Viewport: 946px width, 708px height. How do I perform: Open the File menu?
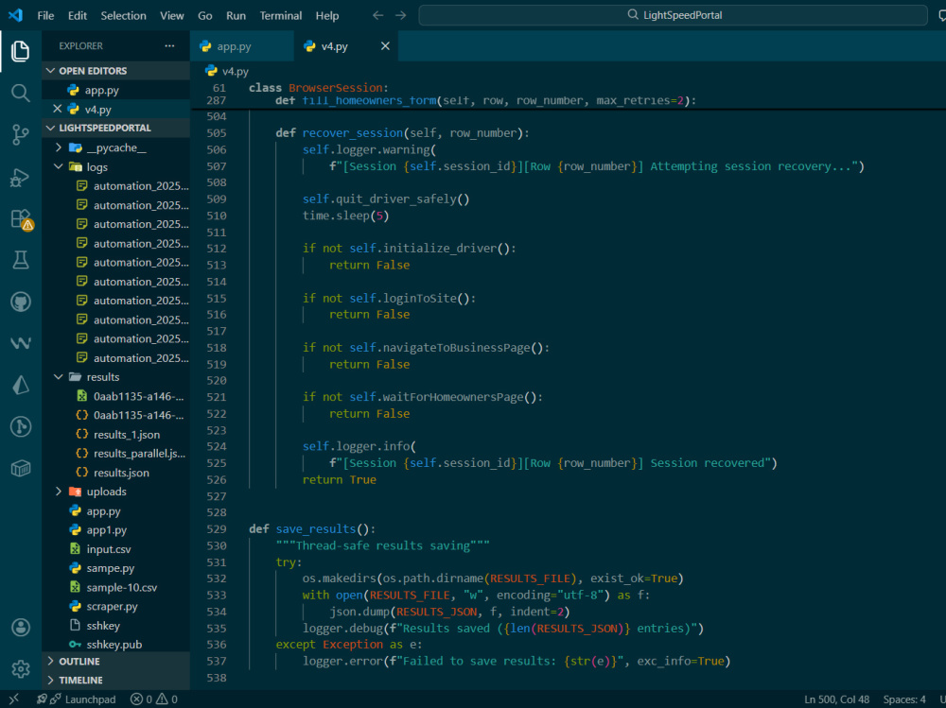click(x=45, y=16)
